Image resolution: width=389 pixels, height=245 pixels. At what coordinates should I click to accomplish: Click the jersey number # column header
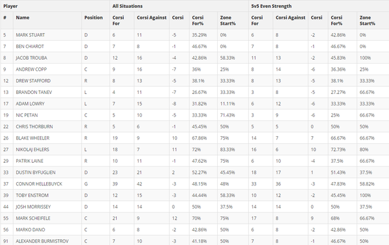click(5, 17)
